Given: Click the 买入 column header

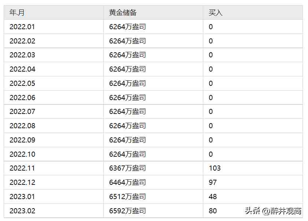Looking at the screenshot, I should point(216,12).
